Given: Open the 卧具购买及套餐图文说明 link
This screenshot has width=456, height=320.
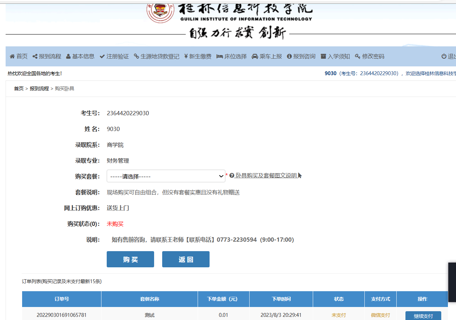Looking at the screenshot, I should pyautogui.click(x=266, y=176).
